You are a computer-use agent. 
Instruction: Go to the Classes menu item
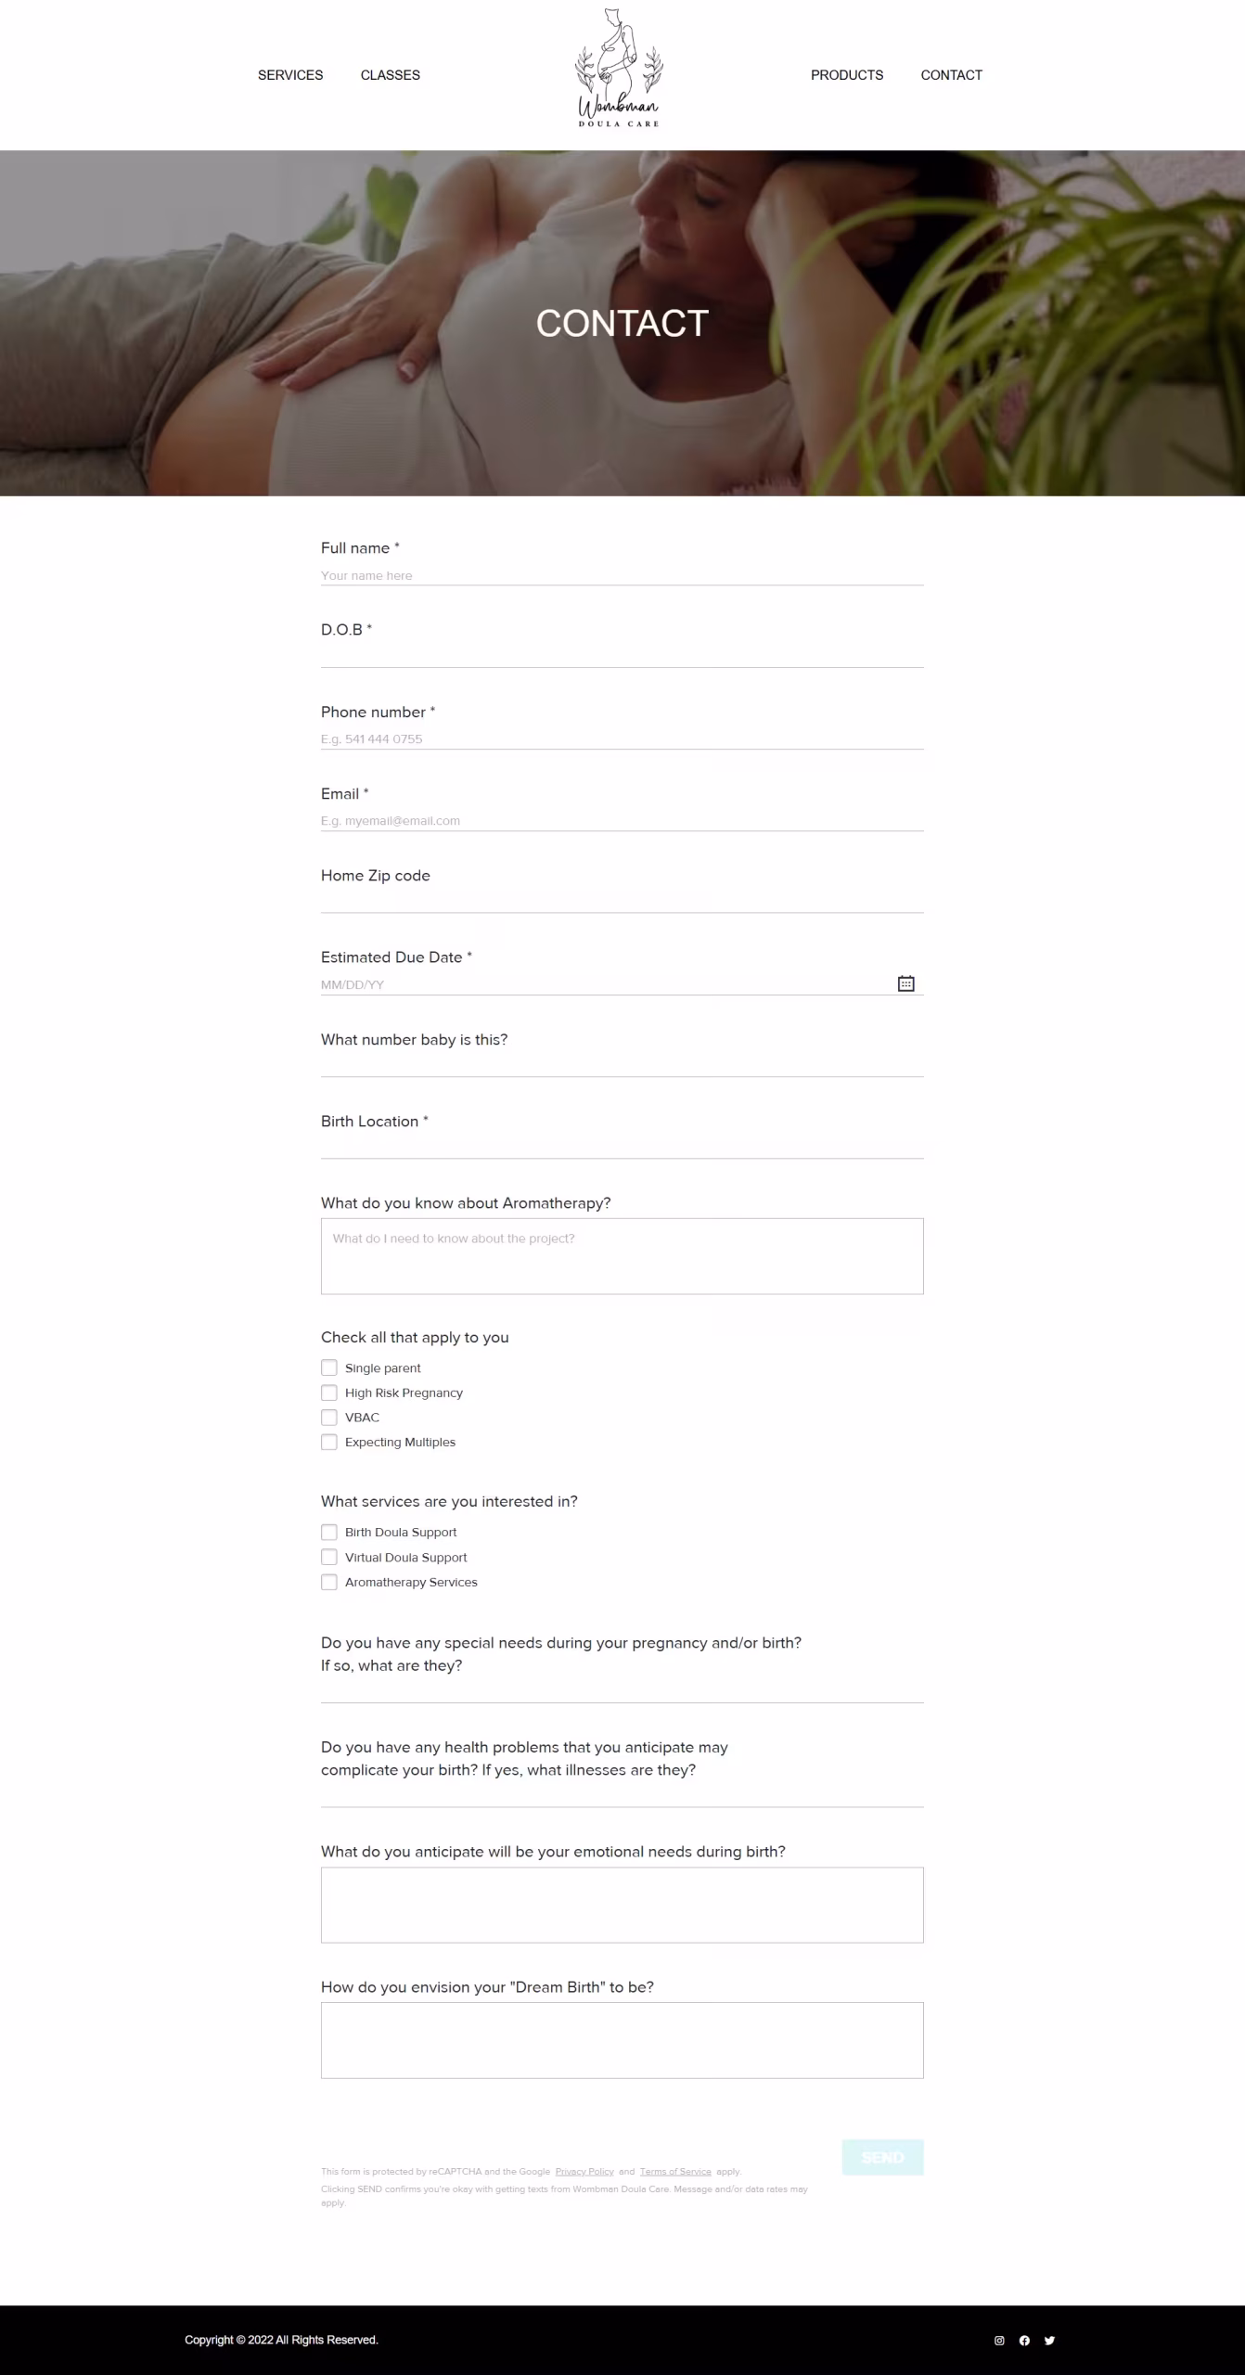point(391,75)
